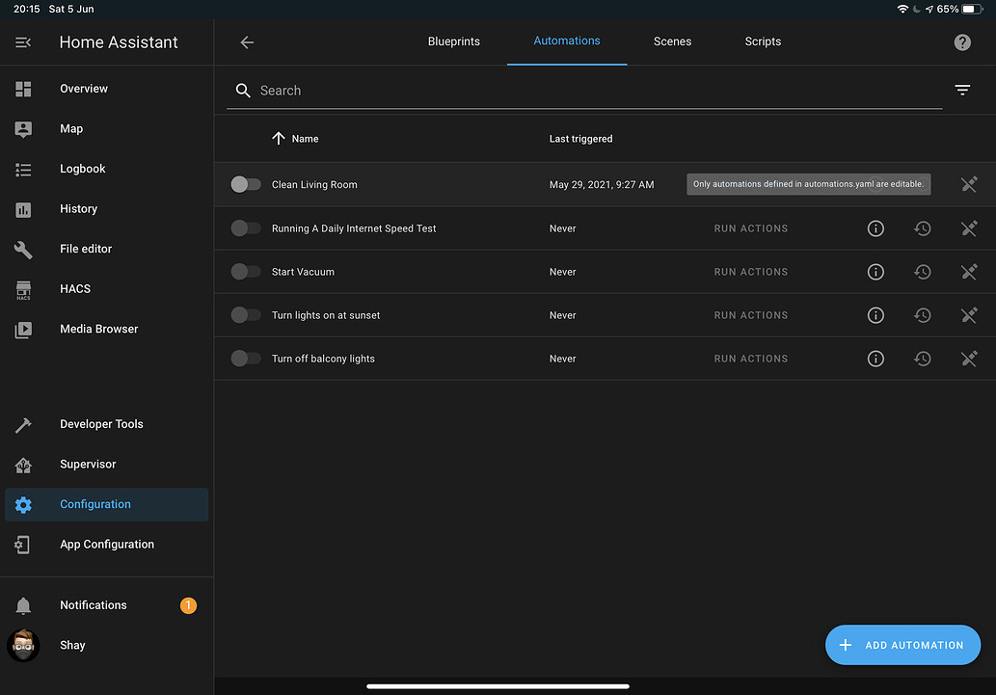Enable the Clean Living Room automation
Viewport: 996px width, 695px height.
coord(246,184)
